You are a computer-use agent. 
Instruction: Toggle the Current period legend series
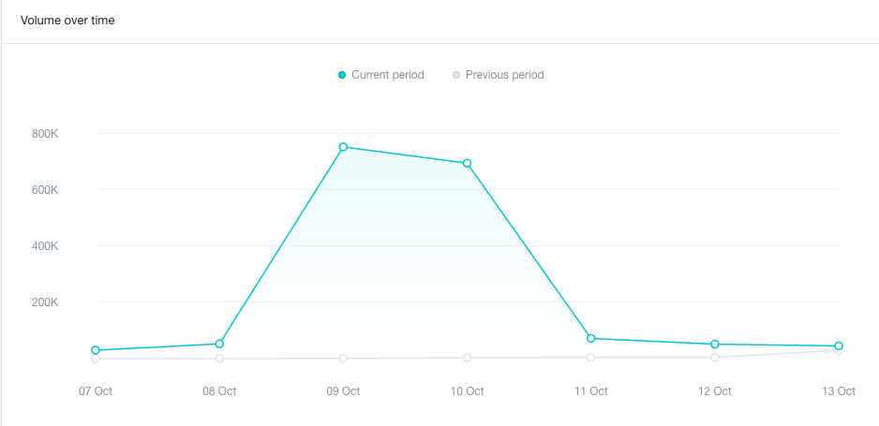click(381, 75)
